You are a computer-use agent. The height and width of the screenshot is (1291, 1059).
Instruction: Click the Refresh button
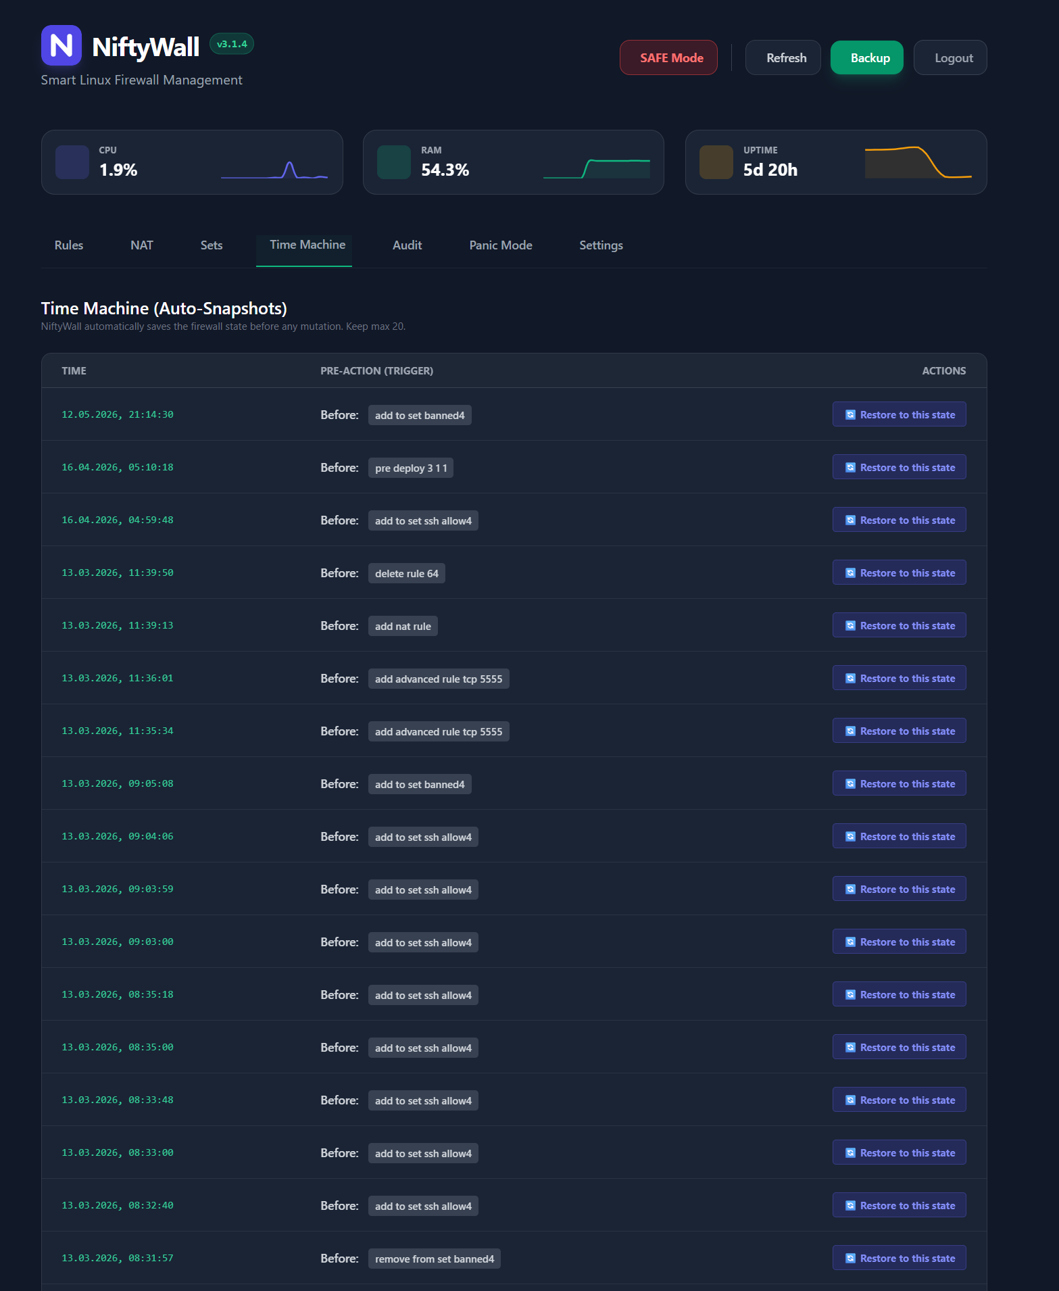(783, 57)
